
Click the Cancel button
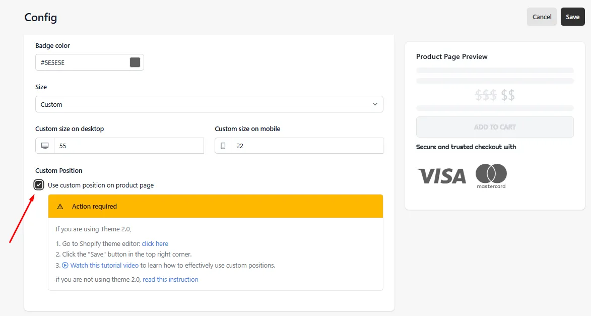click(x=542, y=17)
